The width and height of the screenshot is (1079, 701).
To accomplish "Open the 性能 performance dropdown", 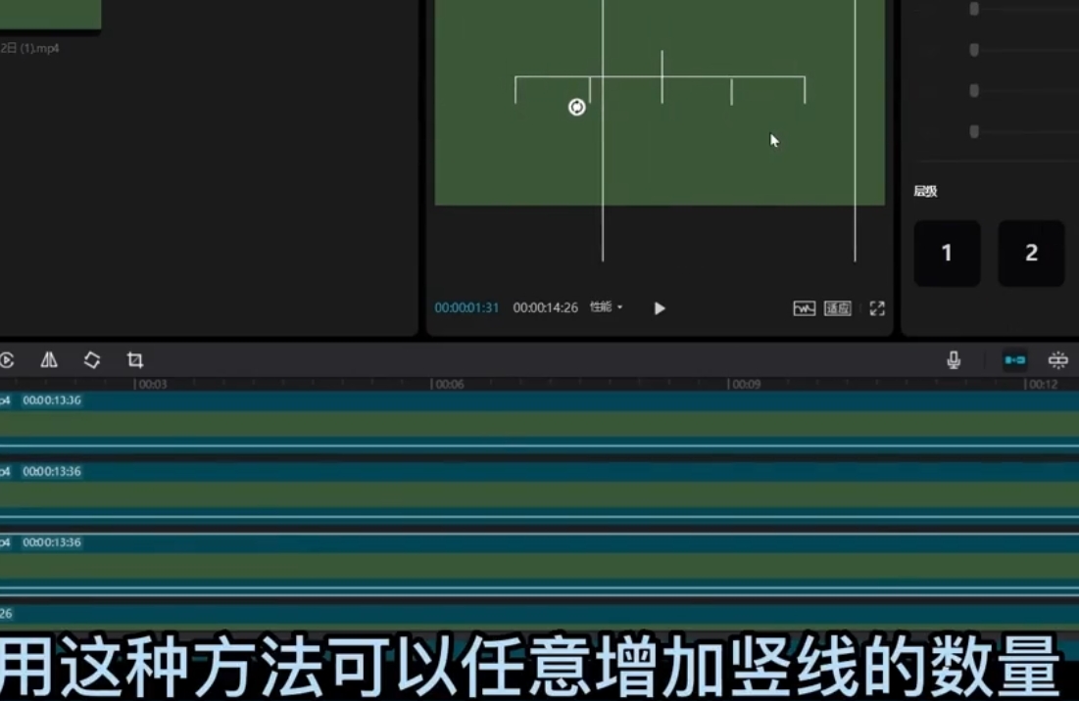I will (606, 307).
